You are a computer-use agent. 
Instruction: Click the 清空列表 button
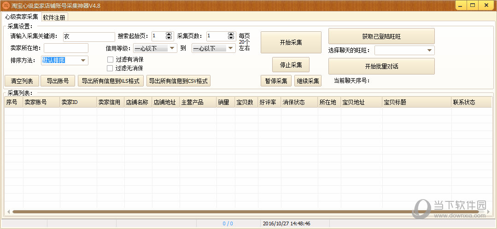22,80
